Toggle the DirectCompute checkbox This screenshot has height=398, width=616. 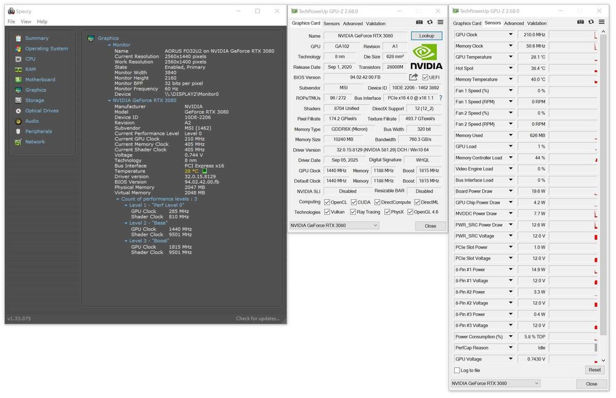(377, 202)
